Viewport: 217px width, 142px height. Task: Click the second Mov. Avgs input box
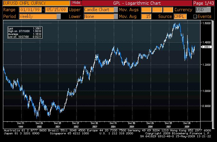pyautogui.click(x=157, y=10)
